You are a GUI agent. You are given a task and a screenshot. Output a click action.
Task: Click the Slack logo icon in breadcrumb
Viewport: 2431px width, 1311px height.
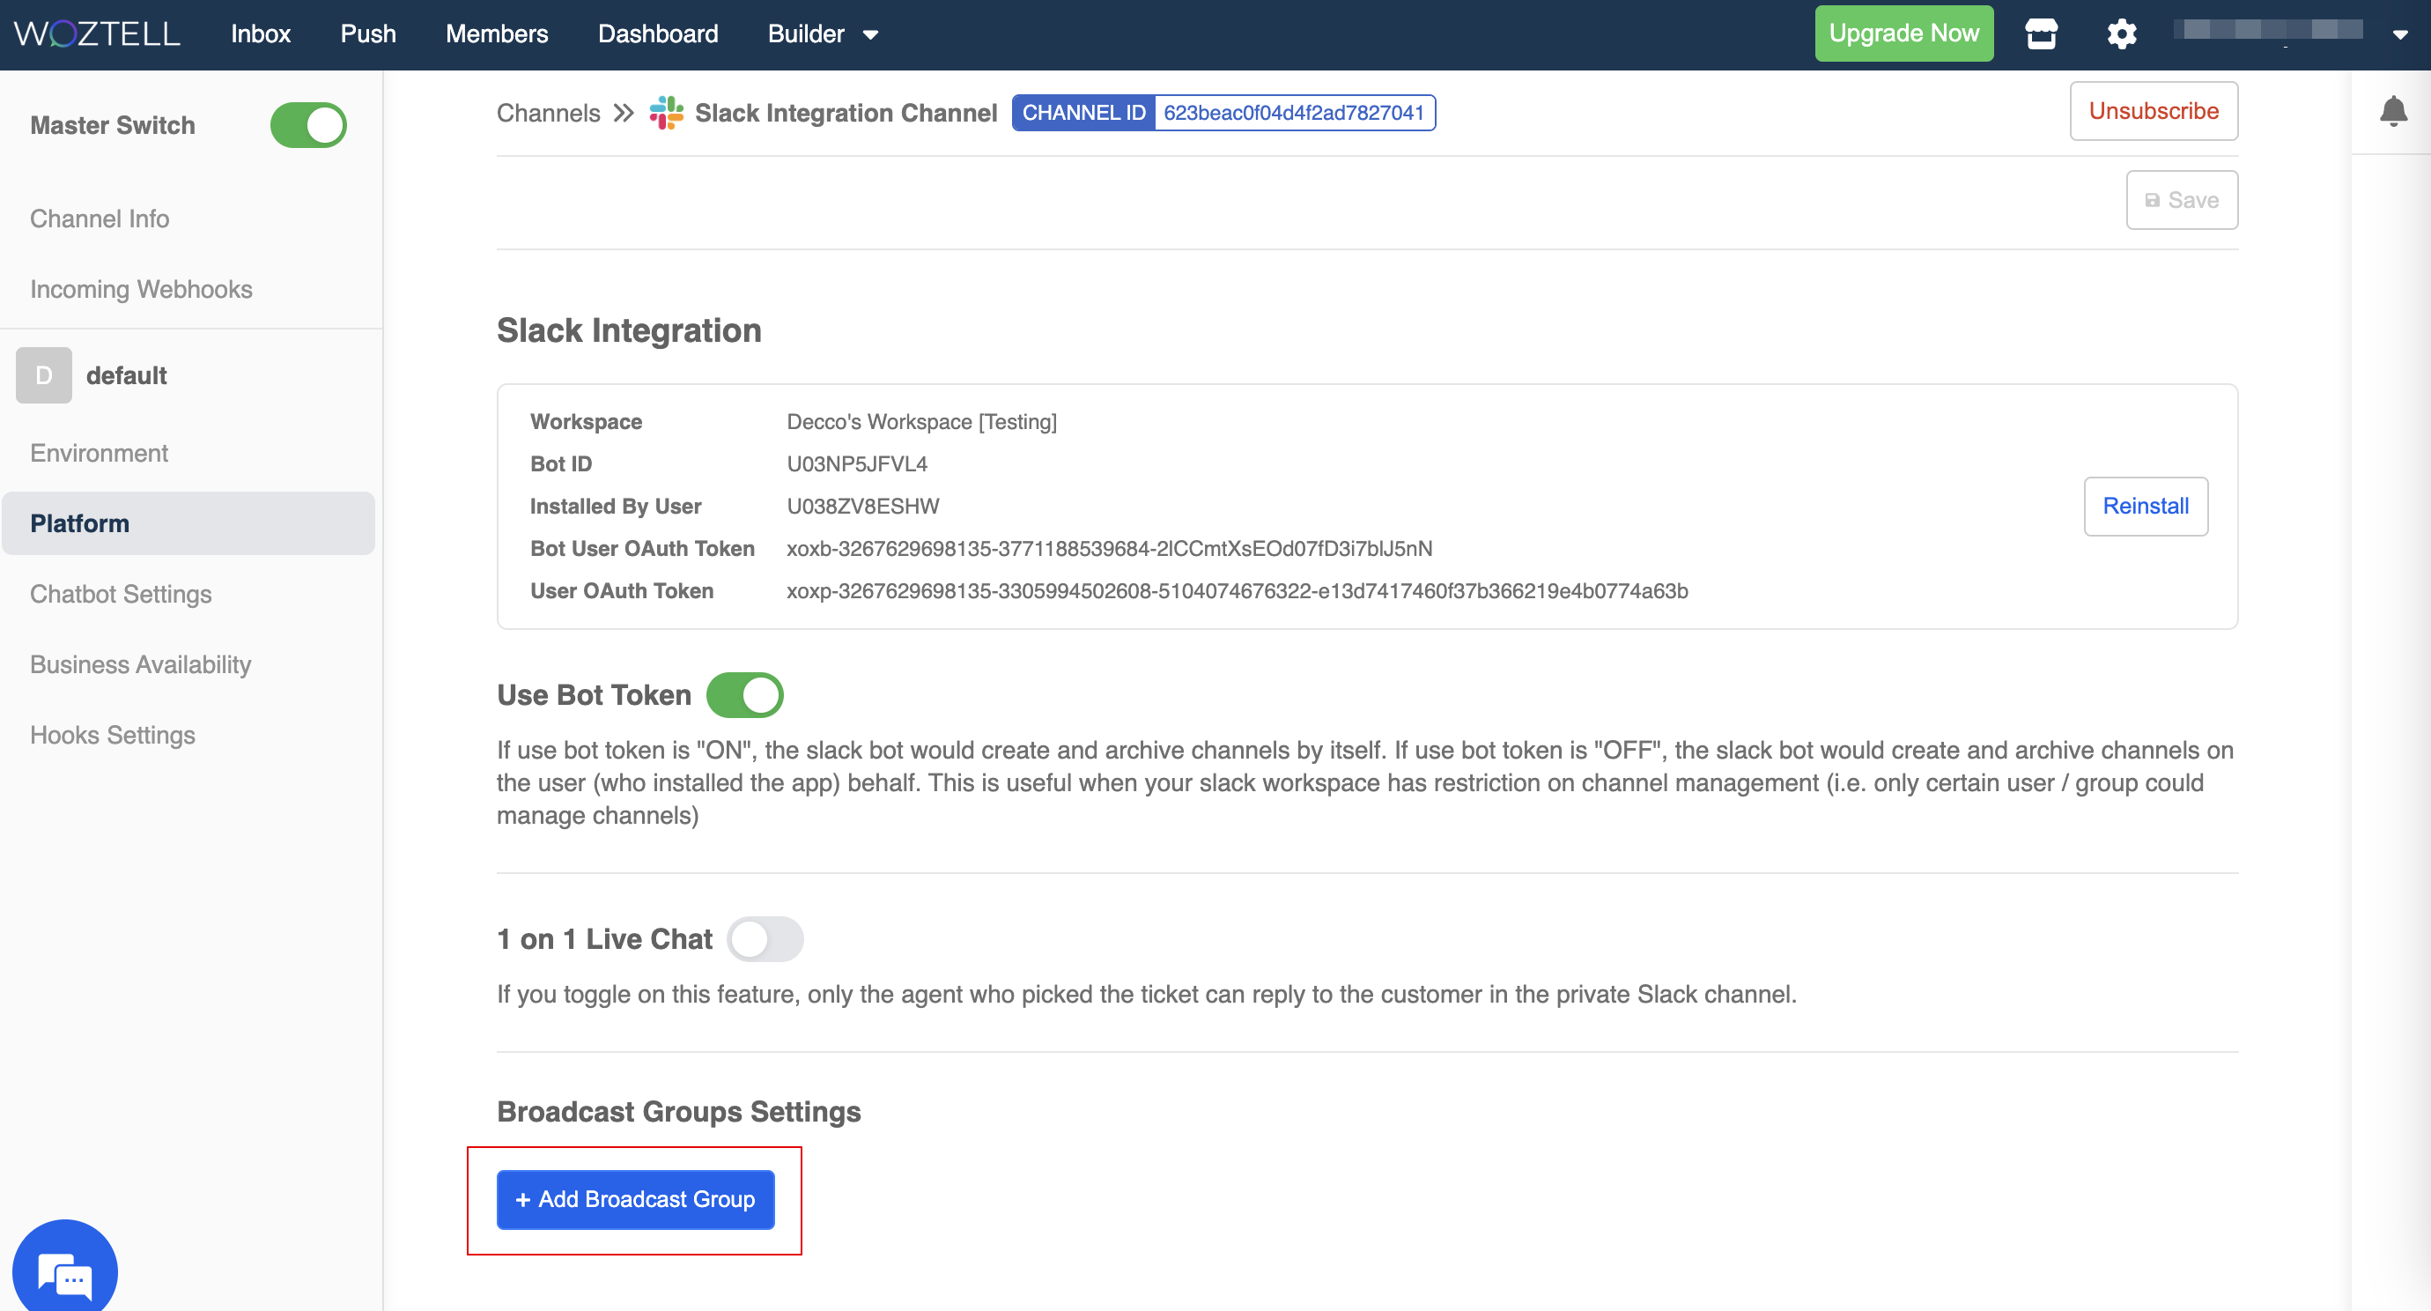click(666, 112)
